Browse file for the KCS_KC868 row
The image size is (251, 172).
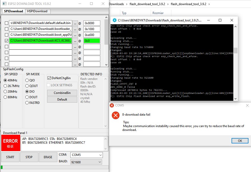pyautogui.click(x=75, y=41)
